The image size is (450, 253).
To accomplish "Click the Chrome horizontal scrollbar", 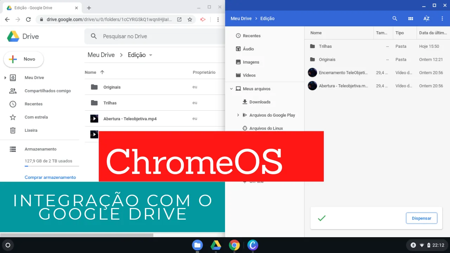I will 77,235.
